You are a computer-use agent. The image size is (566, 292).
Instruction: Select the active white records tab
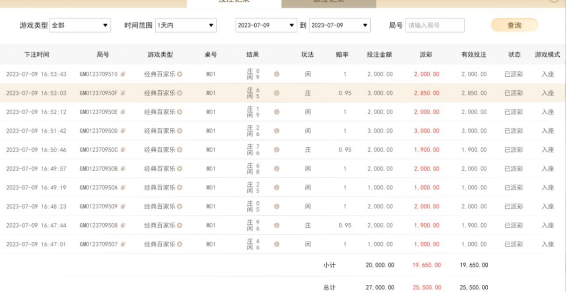coord(234,2)
